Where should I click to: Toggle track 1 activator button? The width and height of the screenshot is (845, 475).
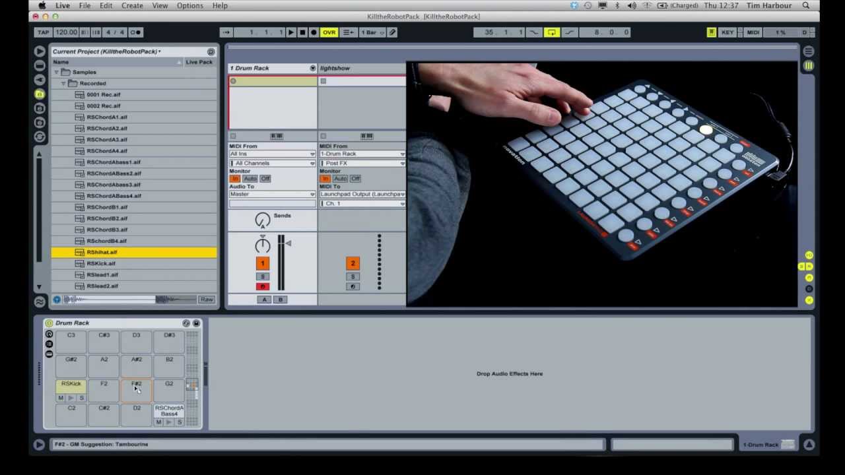tap(263, 263)
